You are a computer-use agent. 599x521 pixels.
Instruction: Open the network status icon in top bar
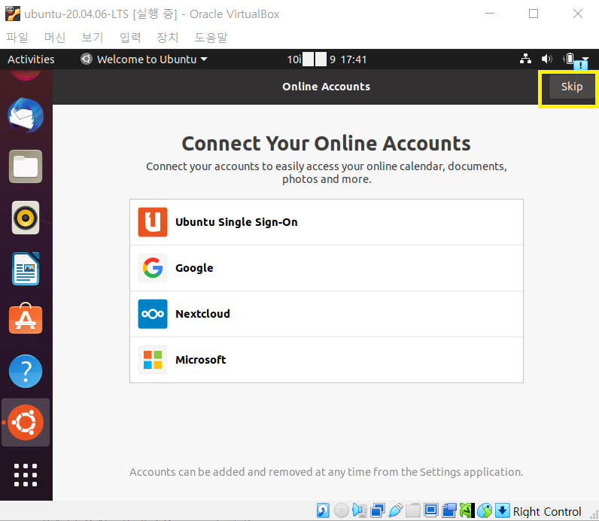(526, 59)
